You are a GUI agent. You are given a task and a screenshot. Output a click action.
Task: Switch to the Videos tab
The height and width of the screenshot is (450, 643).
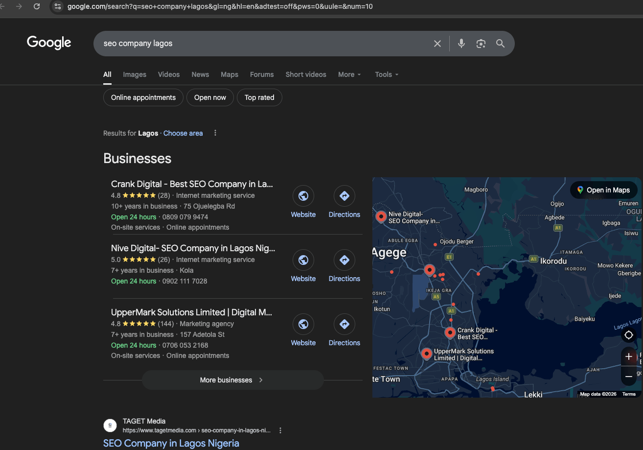(169, 74)
